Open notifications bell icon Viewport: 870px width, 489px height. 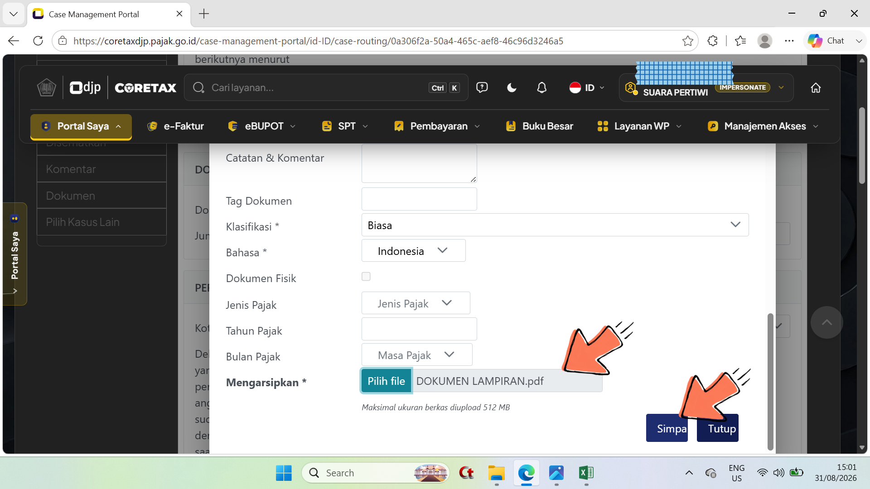pos(541,88)
